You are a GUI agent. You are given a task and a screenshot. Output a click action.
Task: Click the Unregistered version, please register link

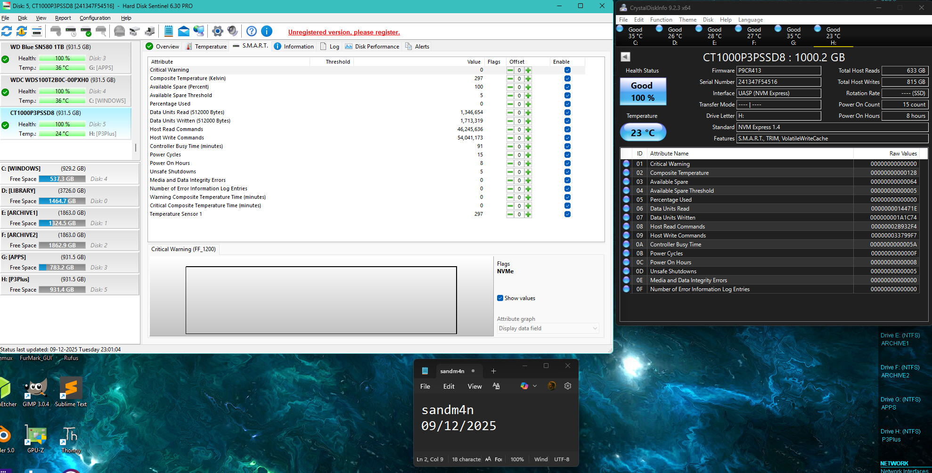coord(344,33)
